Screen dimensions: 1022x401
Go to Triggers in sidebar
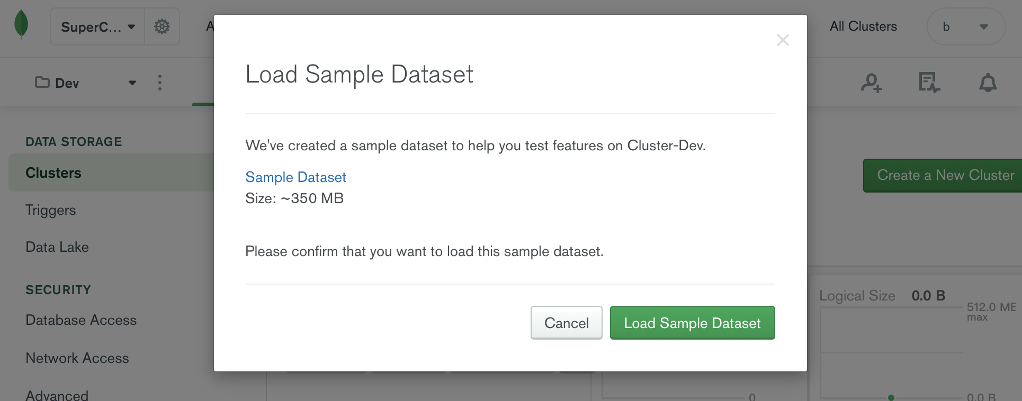click(51, 210)
